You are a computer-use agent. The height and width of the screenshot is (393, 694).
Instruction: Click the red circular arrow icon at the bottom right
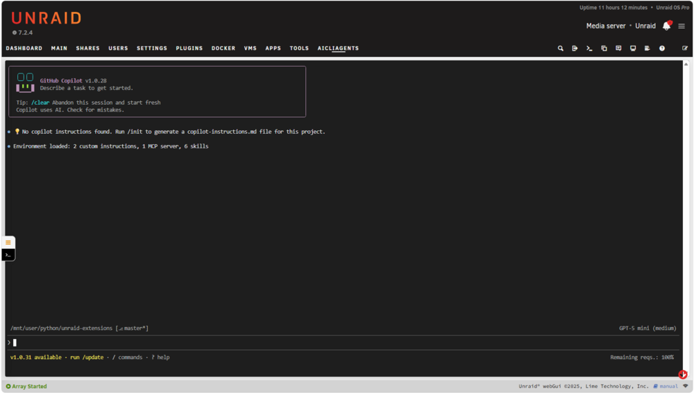click(683, 374)
